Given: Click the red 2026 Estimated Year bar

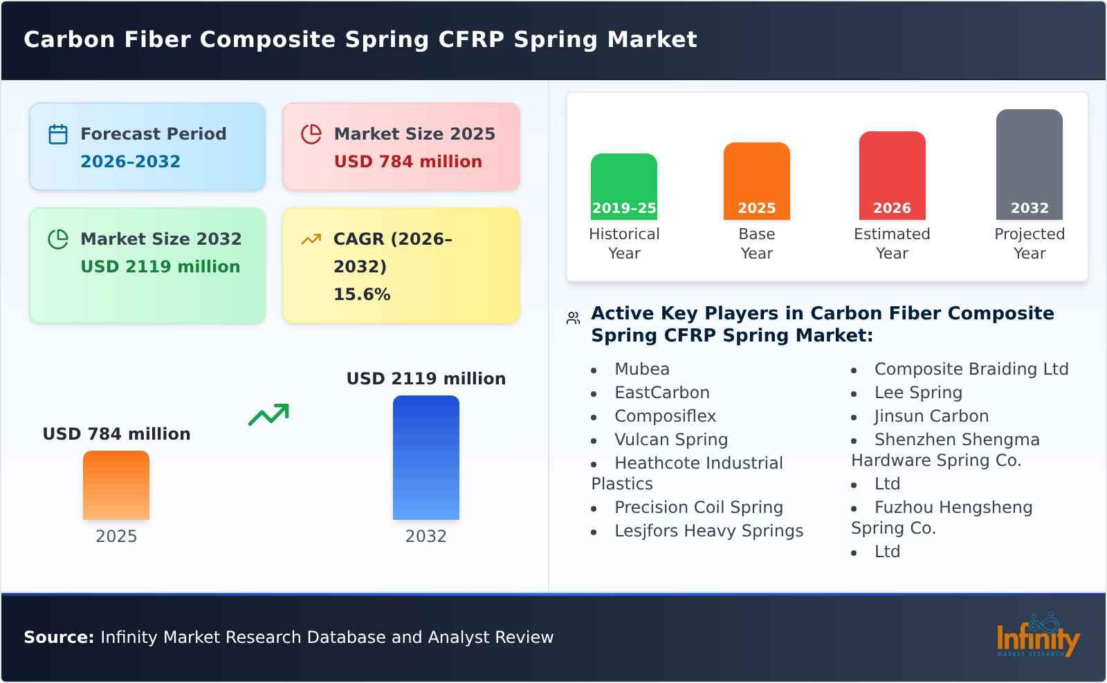Looking at the screenshot, I should 893,176.
